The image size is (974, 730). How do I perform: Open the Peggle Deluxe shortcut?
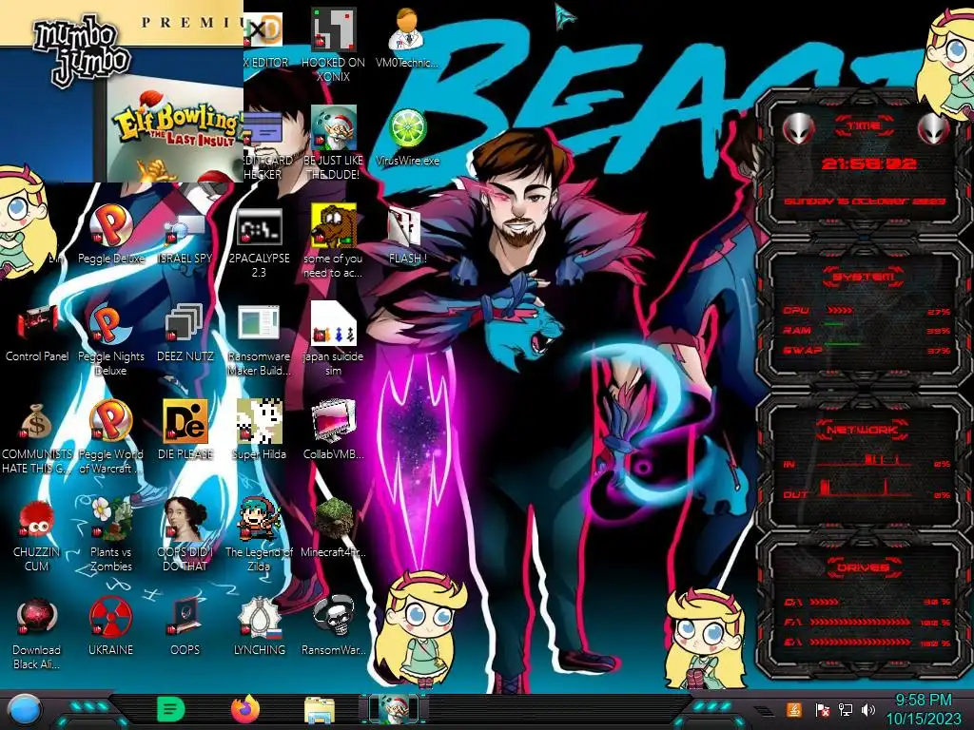(110, 235)
